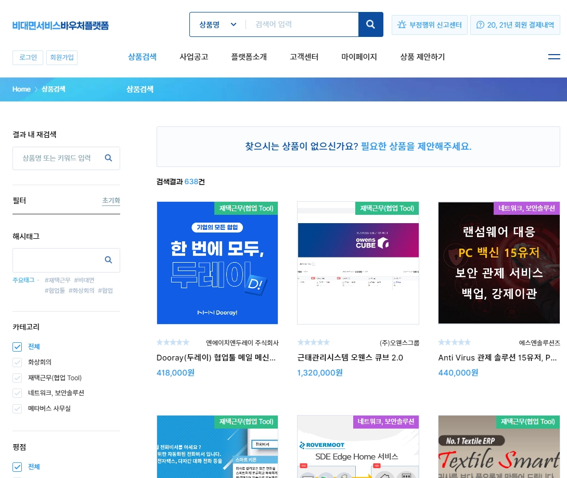Click the 회원가입 button

(x=62, y=58)
